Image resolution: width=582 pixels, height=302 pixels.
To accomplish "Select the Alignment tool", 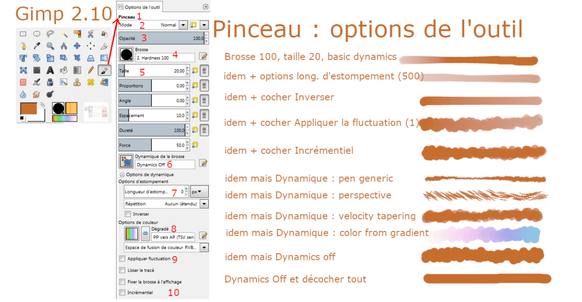I will coord(91,46).
